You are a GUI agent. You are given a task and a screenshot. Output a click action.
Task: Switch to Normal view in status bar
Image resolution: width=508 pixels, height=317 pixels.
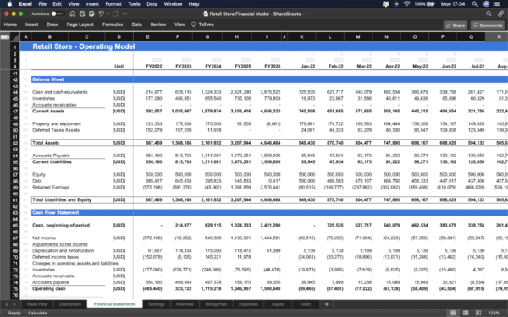click(453, 313)
